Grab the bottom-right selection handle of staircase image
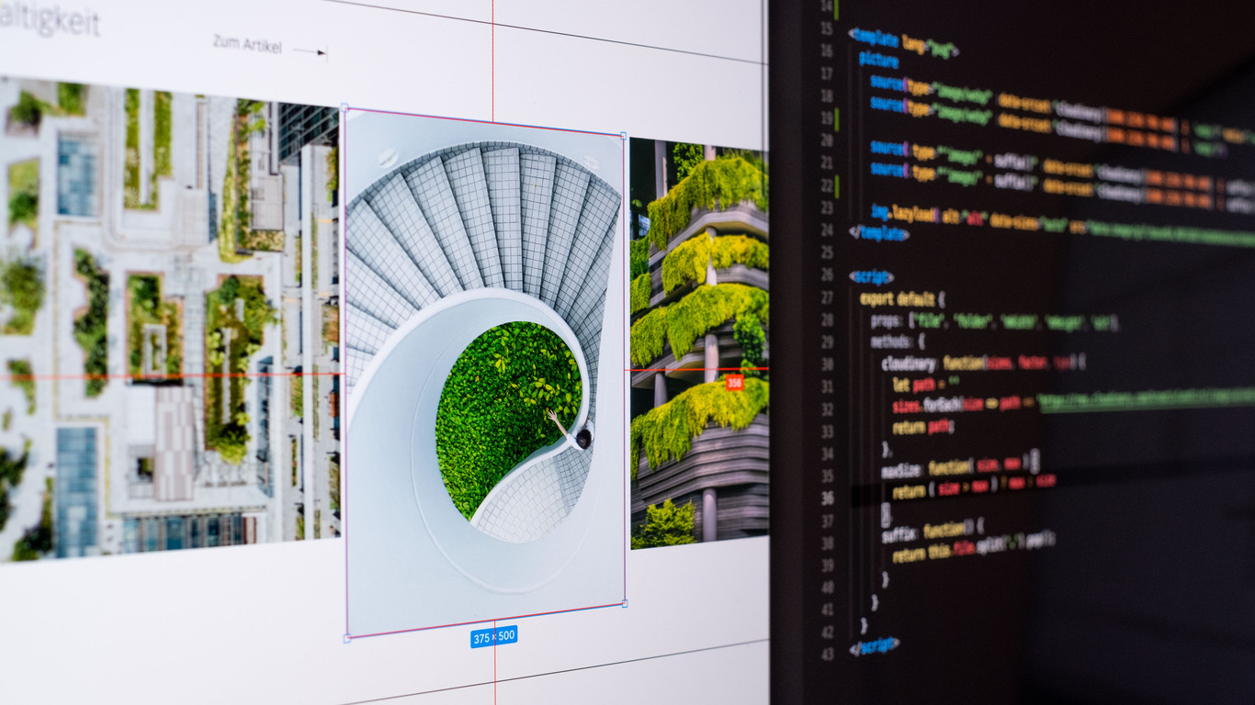This screenshot has width=1255, height=705. (x=625, y=603)
